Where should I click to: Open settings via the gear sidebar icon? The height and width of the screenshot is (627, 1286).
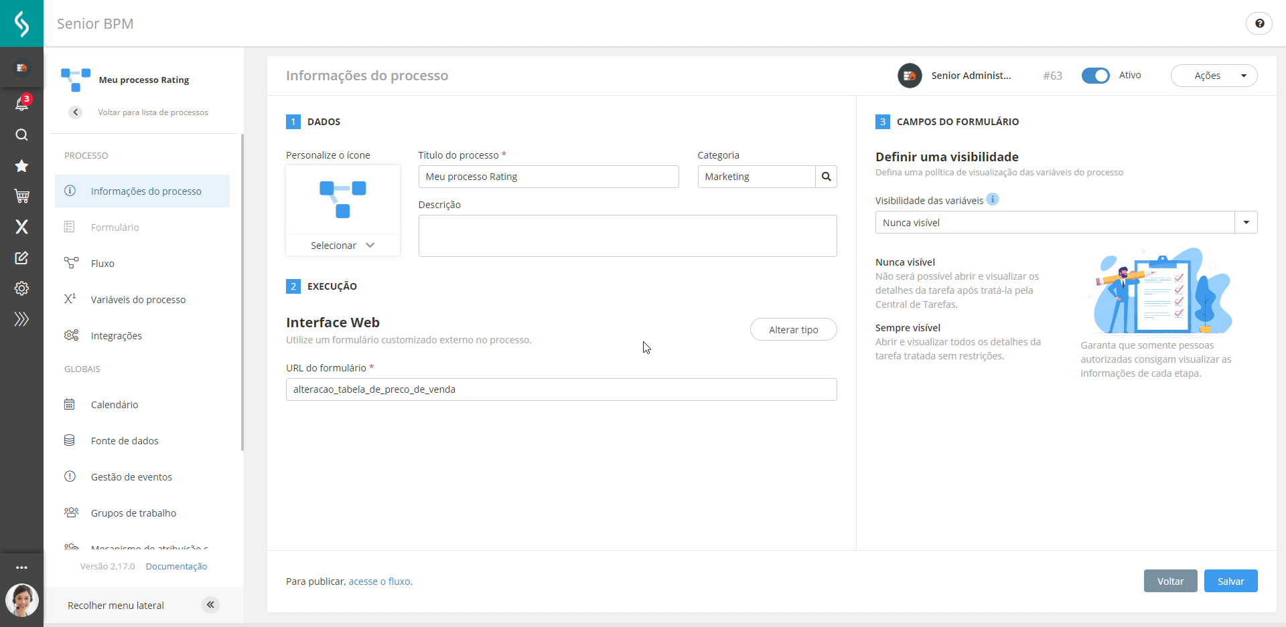pos(21,288)
